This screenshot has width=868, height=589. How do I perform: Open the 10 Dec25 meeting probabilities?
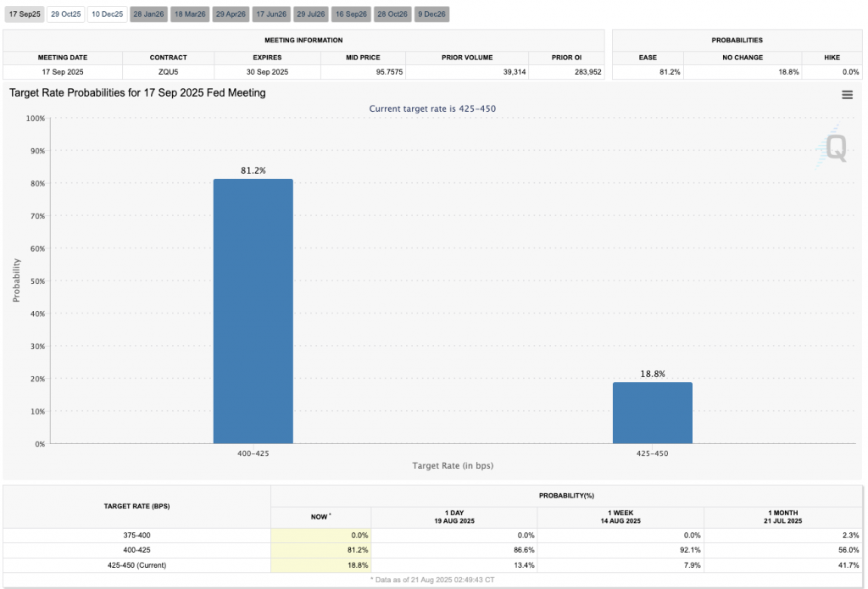coord(107,14)
